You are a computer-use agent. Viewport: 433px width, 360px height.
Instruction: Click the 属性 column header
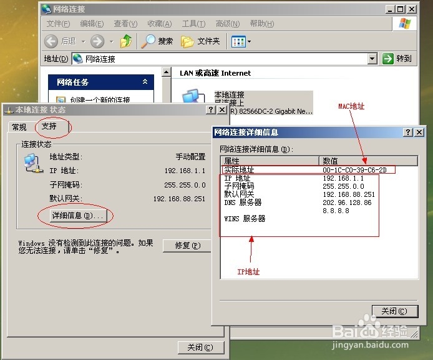coord(270,161)
